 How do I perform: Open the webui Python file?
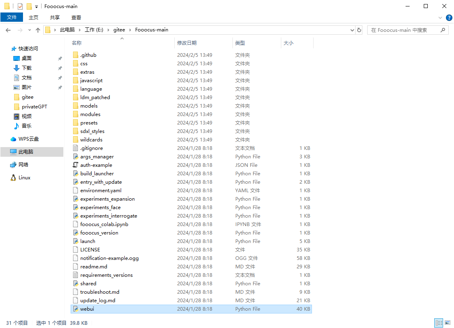pyautogui.click(x=87, y=309)
